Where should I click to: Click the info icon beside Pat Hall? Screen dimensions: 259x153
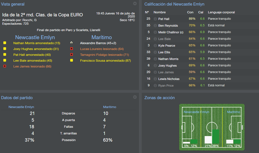coord(155,19)
